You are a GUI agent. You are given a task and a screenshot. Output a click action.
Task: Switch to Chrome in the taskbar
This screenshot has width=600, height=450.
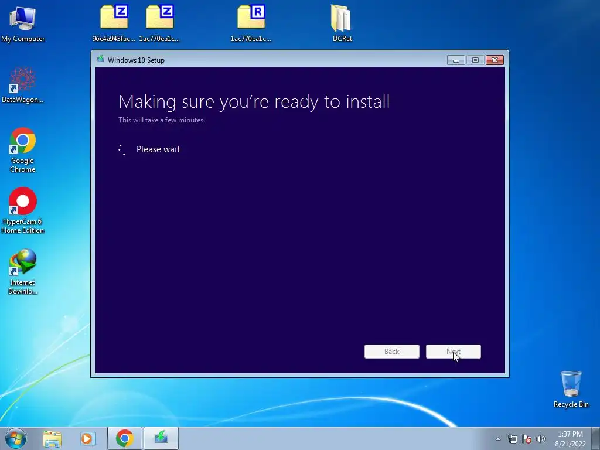point(124,438)
